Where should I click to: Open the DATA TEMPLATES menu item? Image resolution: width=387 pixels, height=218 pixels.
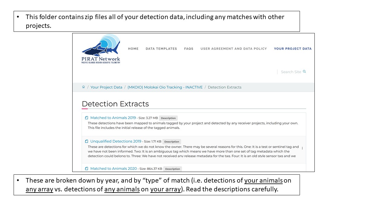pos(161,48)
